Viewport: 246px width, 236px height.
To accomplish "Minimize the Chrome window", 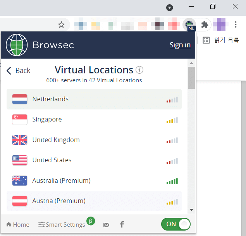I will coord(191,7).
